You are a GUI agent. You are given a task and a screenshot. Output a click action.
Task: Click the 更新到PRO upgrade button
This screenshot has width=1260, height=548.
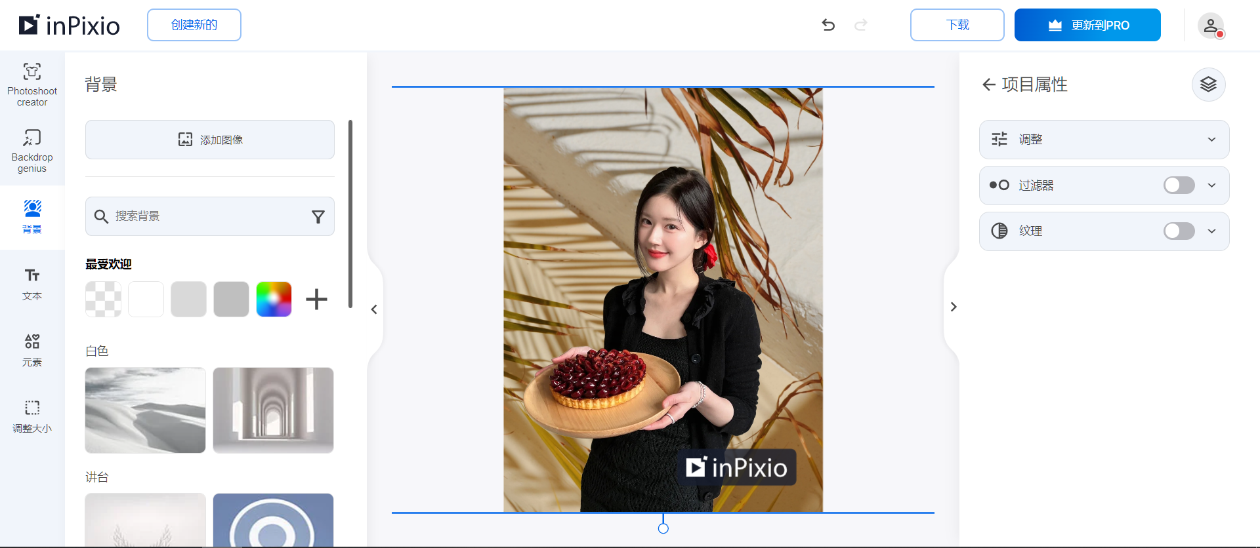click(x=1087, y=25)
